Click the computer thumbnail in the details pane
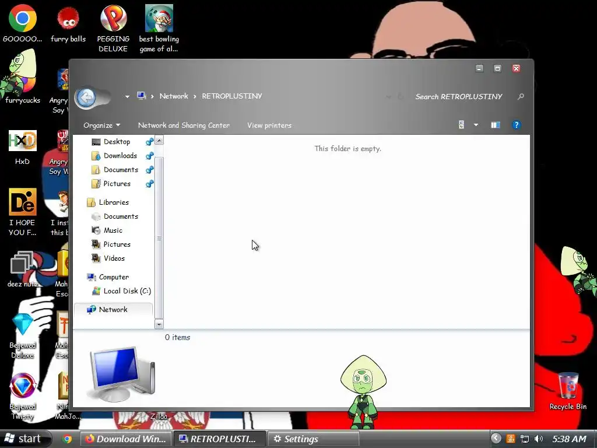The width and height of the screenshot is (597, 448). [122, 374]
